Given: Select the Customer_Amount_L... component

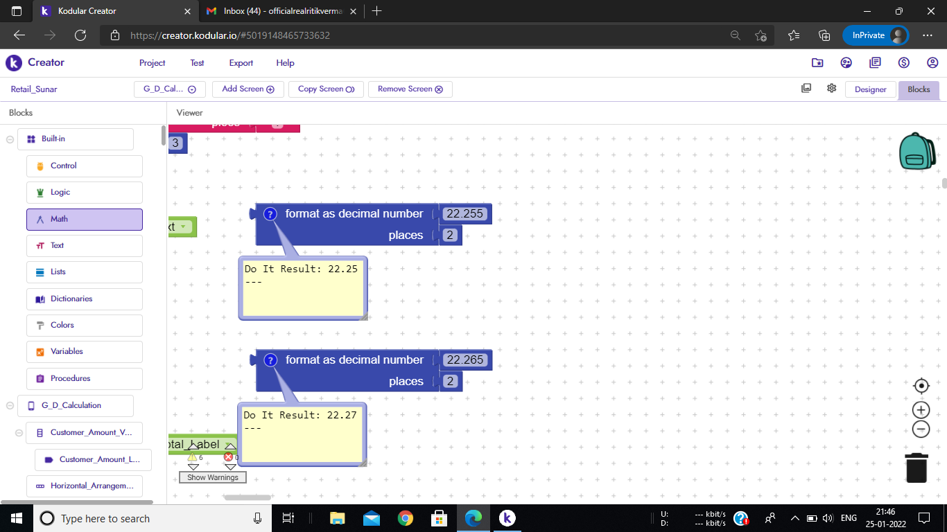Looking at the screenshot, I should [93, 460].
